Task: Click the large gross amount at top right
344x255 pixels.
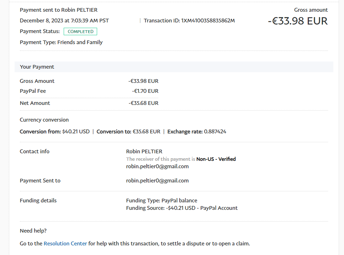Action: pyautogui.click(x=297, y=21)
